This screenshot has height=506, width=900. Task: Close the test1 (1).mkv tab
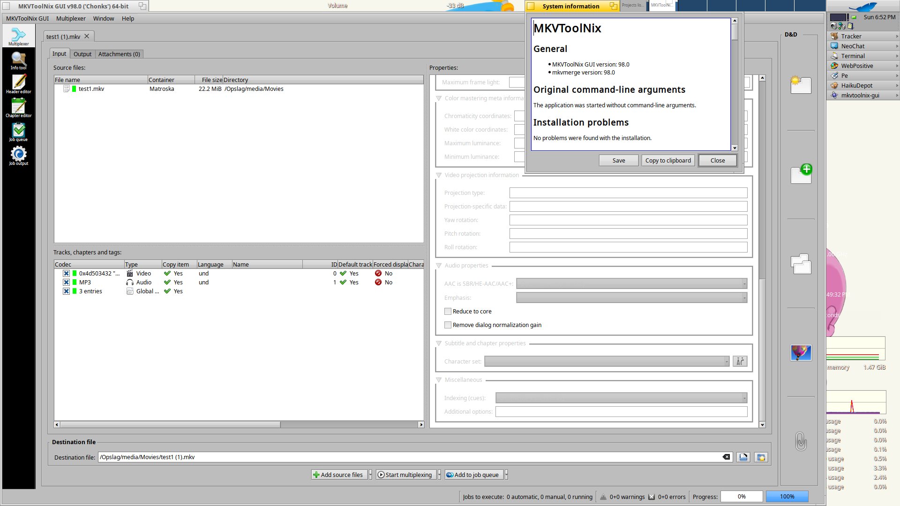(87, 36)
